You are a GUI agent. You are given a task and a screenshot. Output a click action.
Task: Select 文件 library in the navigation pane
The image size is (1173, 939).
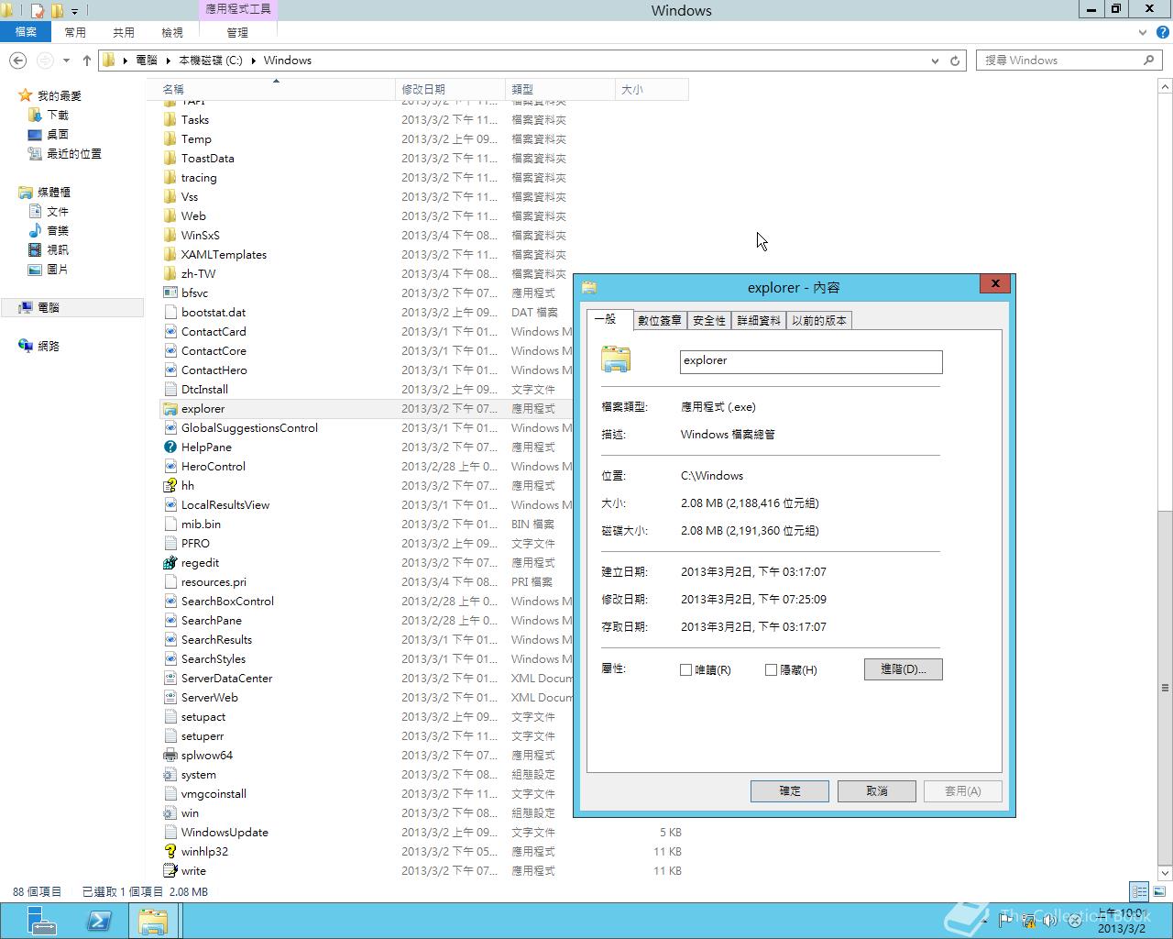coord(58,211)
